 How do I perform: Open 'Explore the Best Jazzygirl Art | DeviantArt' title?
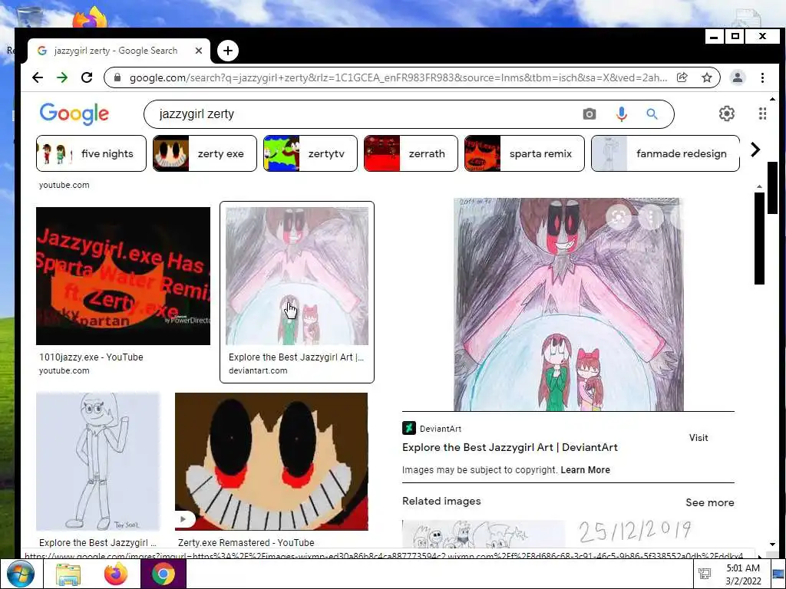point(510,447)
